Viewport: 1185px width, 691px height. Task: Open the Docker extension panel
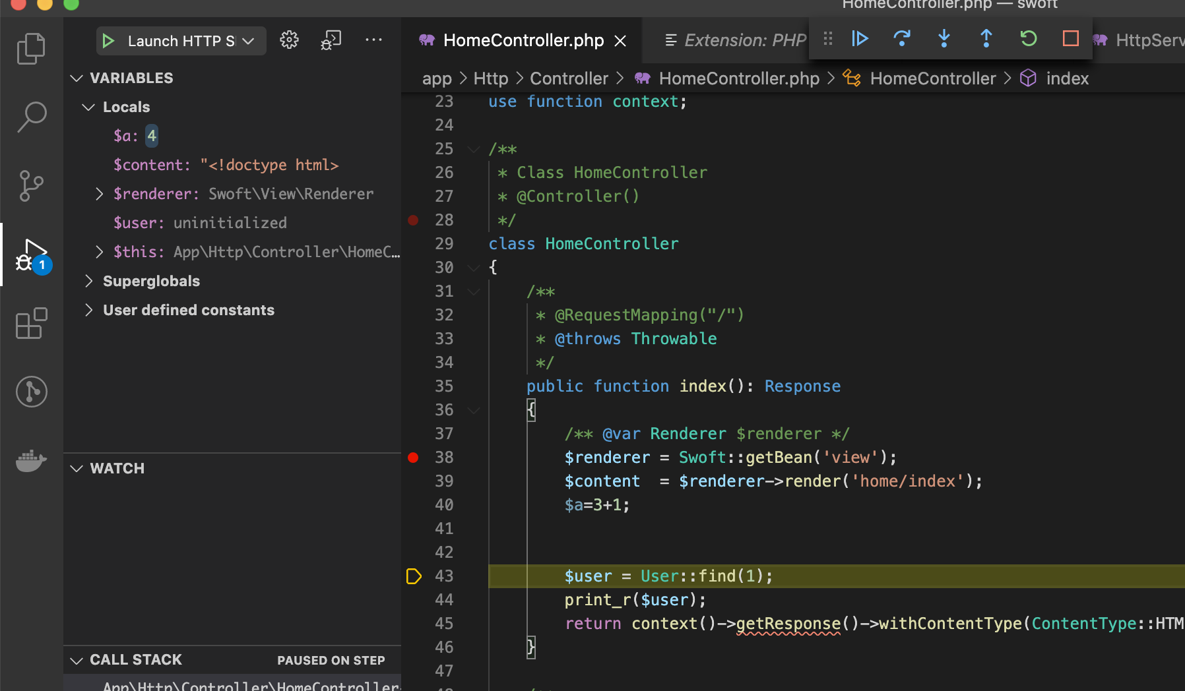31,460
